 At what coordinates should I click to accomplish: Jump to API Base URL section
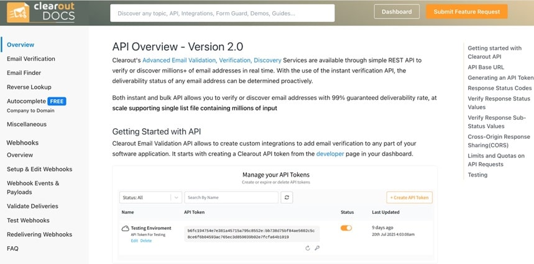[486, 67]
